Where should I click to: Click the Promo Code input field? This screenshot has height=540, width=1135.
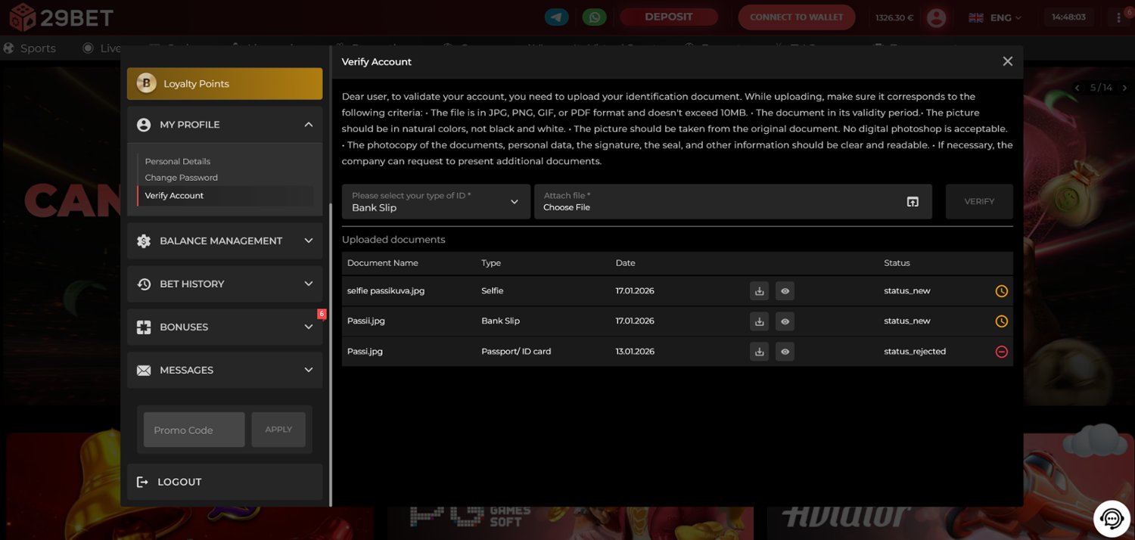pyautogui.click(x=194, y=430)
